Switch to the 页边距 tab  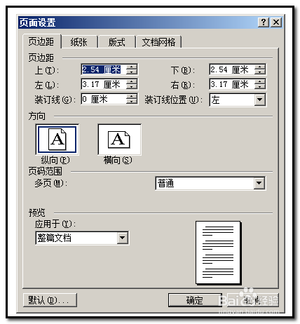click(41, 41)
